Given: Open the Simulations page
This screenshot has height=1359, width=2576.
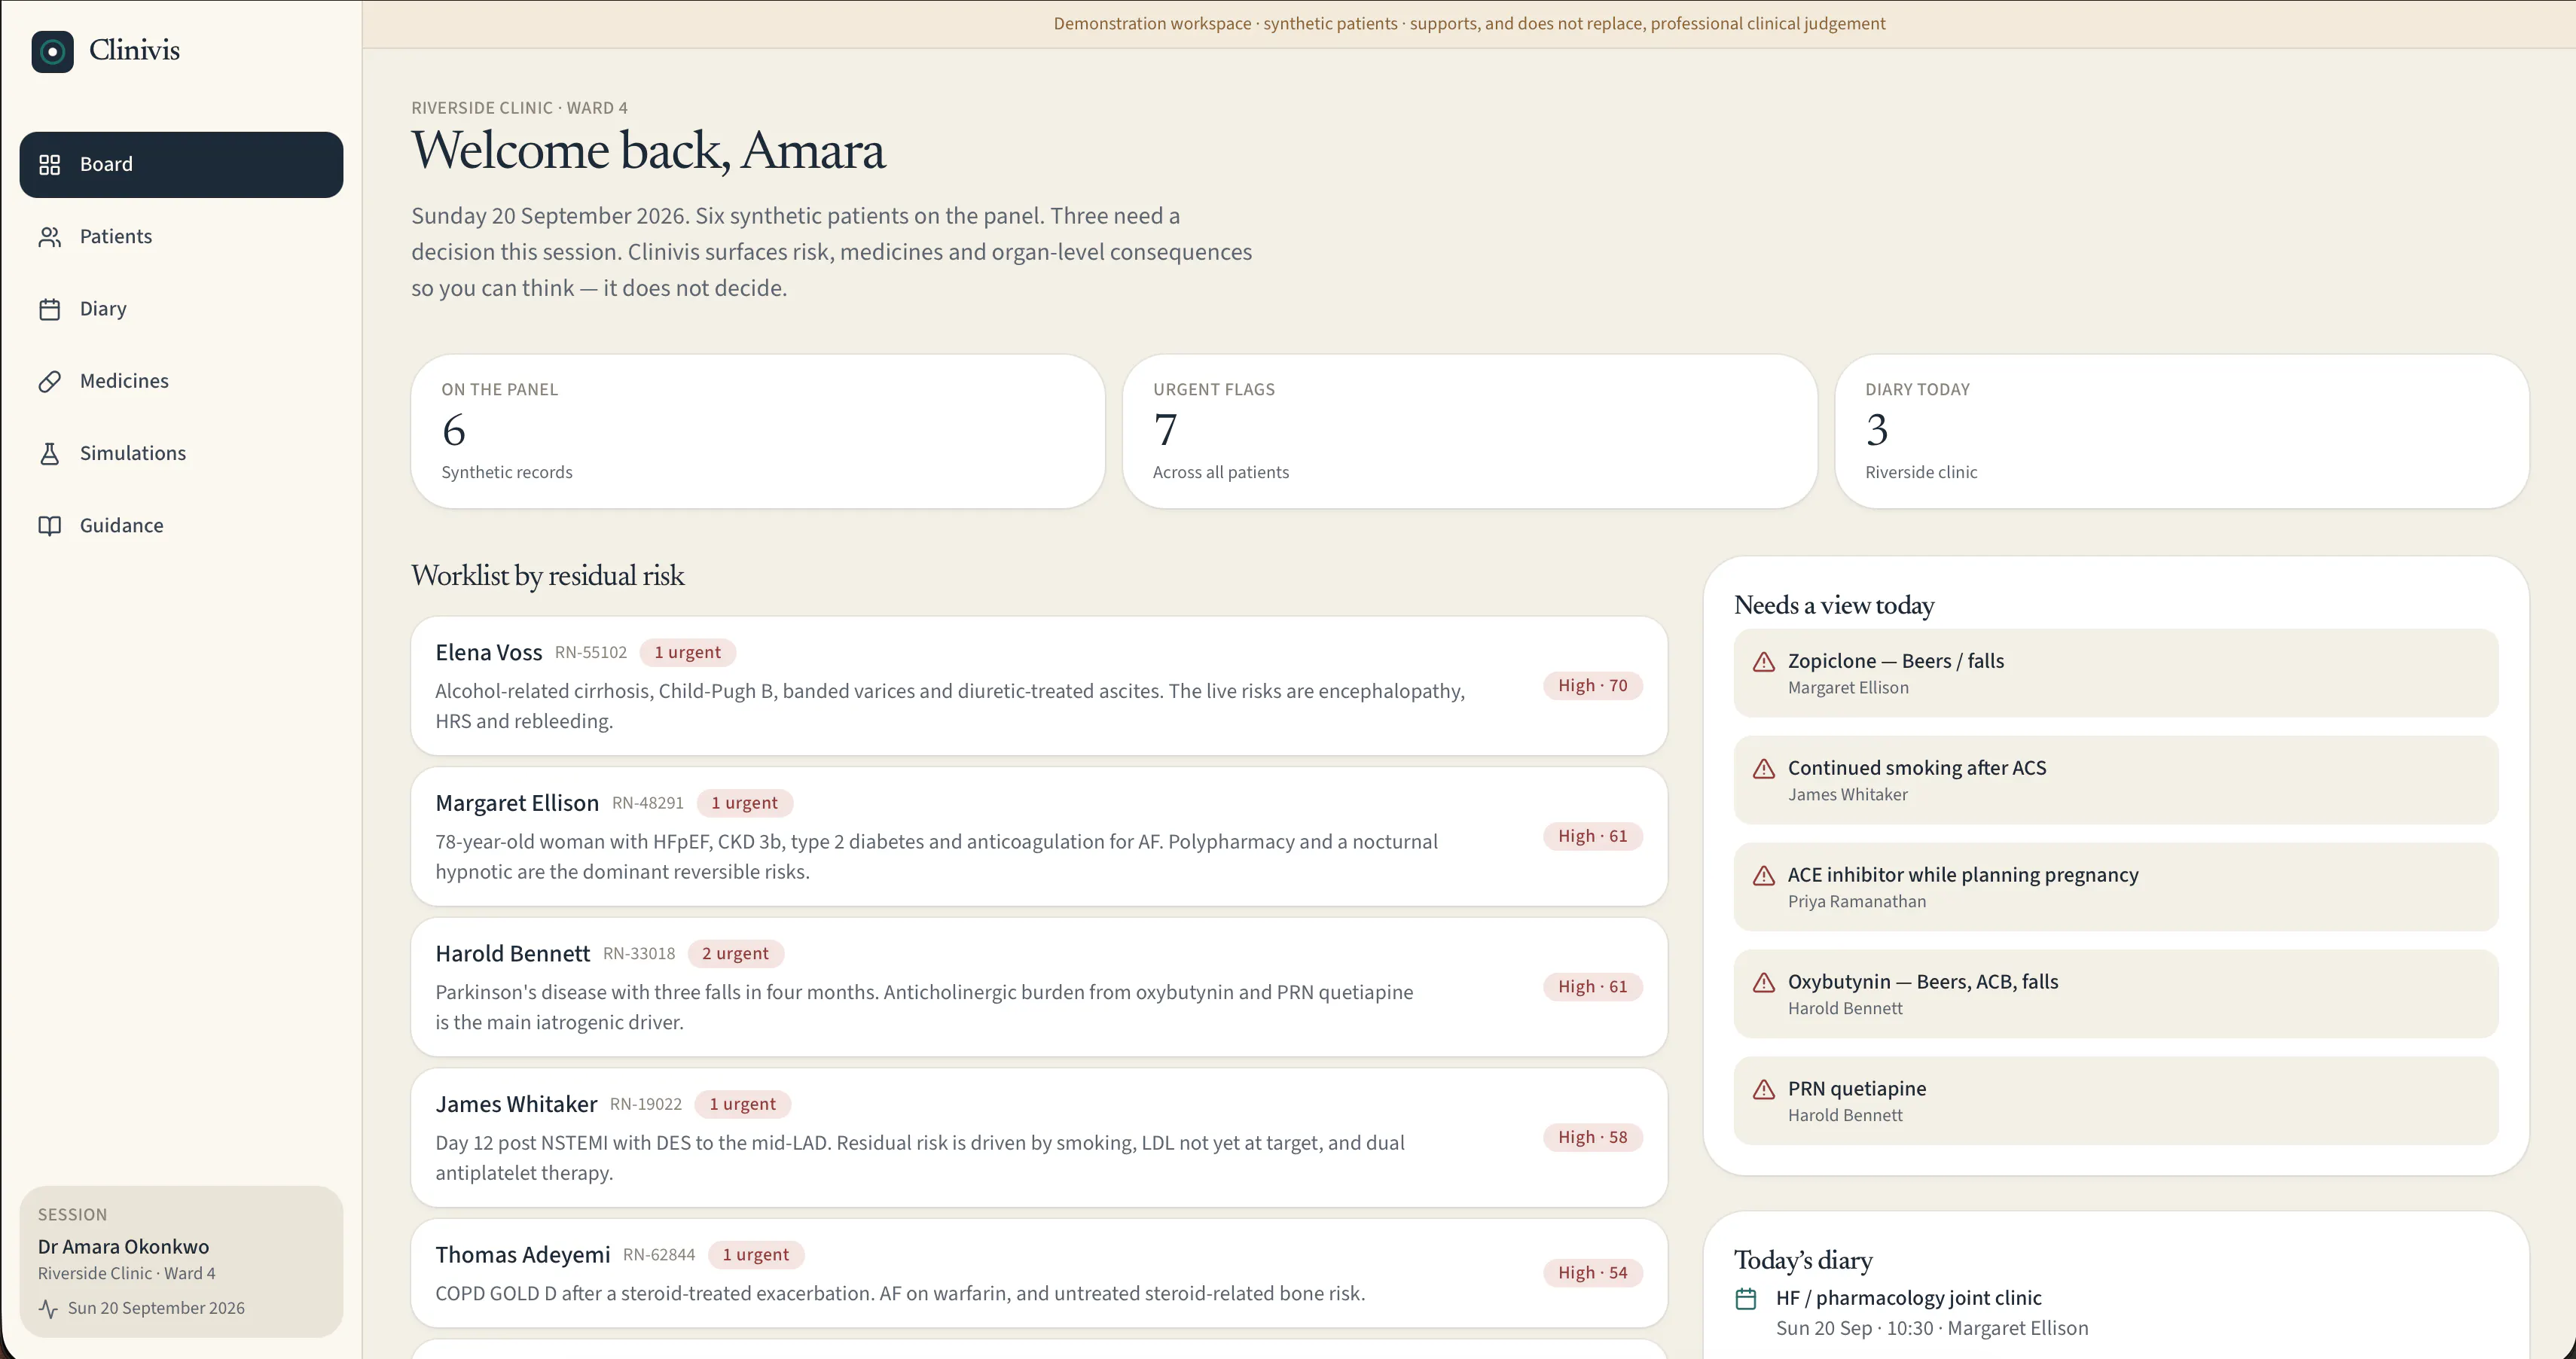Looking at the screenshot, I should point(181,454).
